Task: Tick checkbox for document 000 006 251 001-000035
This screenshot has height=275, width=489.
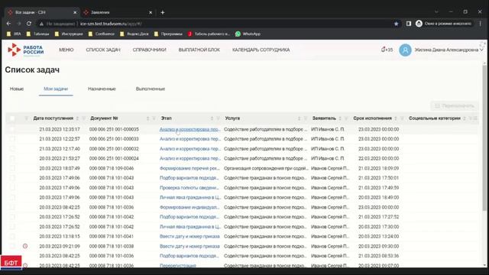Action: [12, 129]
